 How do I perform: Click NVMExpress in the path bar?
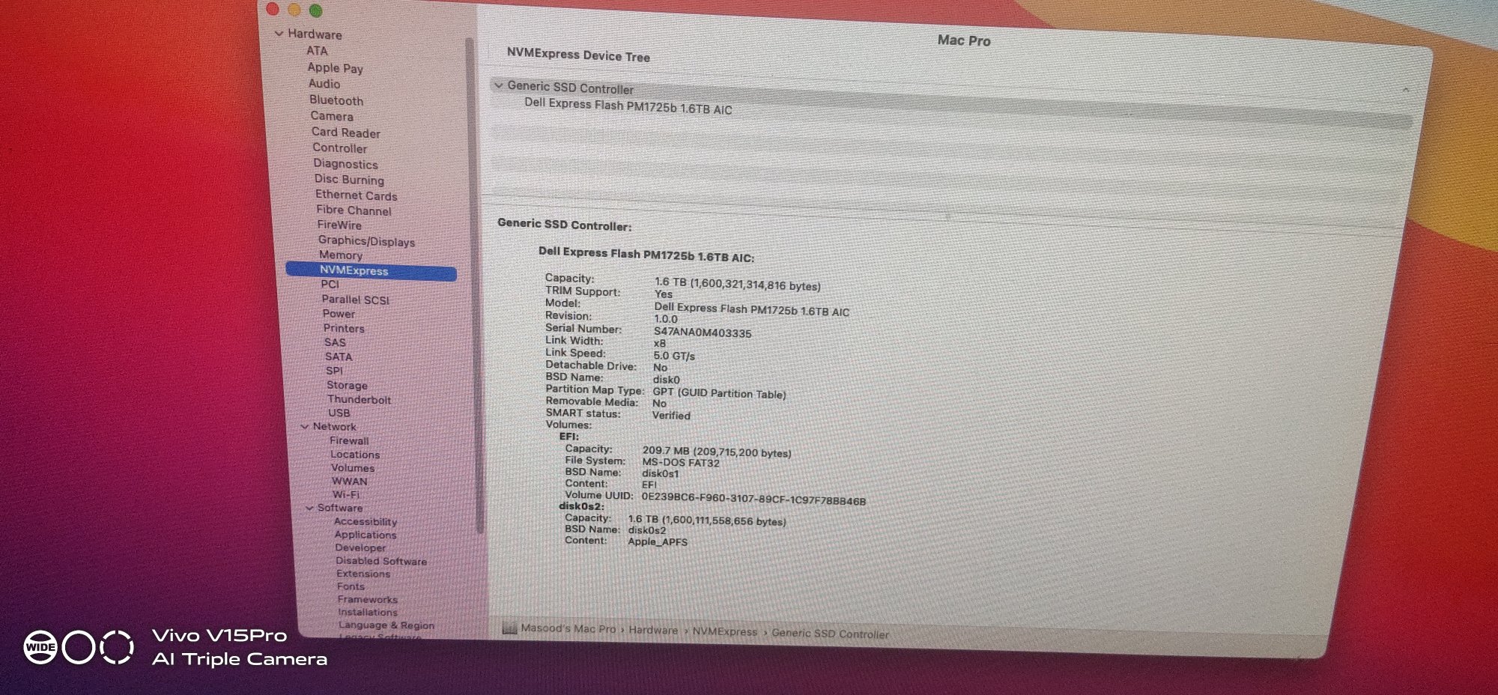point(724,631)
